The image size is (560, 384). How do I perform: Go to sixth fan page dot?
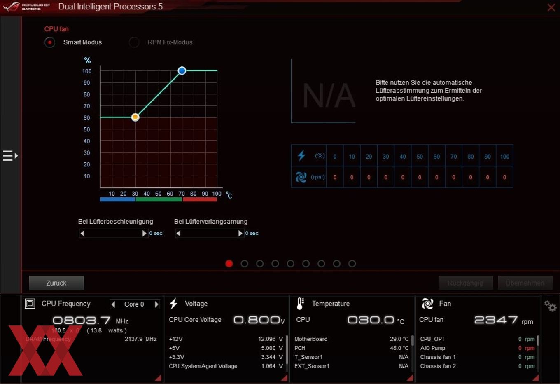click(x=306, y=264)
